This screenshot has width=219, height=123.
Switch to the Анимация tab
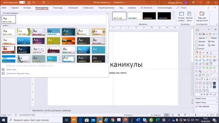coord(73,8)
